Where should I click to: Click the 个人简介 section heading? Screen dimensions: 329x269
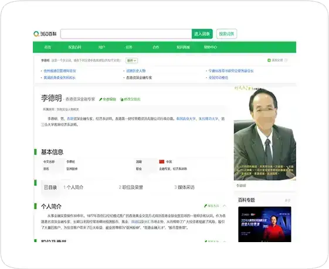[51, 206]
